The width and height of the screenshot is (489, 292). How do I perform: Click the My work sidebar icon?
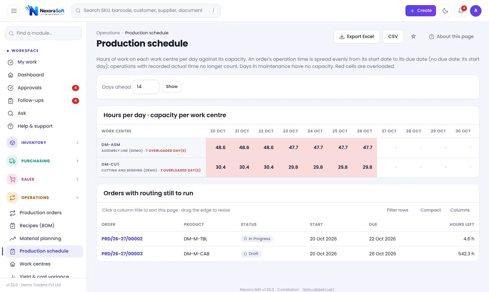pyautogui.click(x=11, y=62)
